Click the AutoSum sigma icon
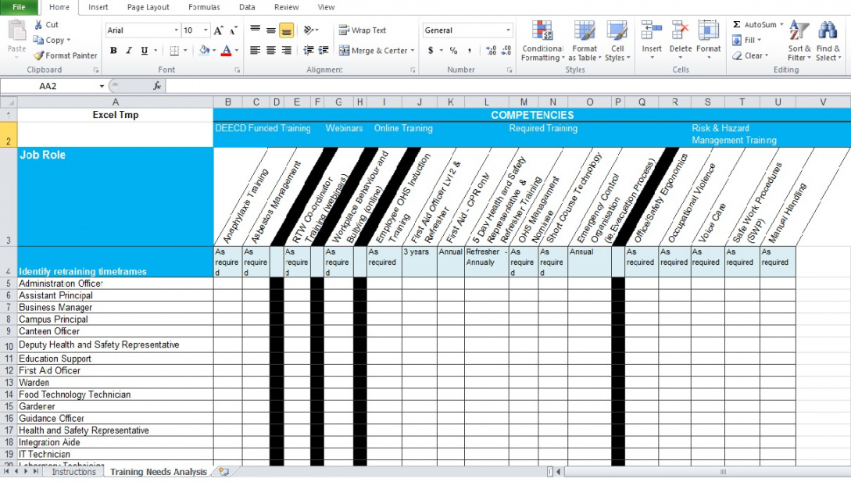Image resolution: width=851 pixels, height=482 pixels. [737, 25]
